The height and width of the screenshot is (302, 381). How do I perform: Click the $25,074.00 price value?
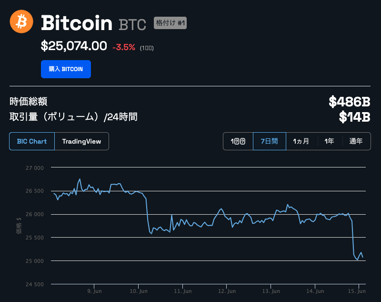74,46
